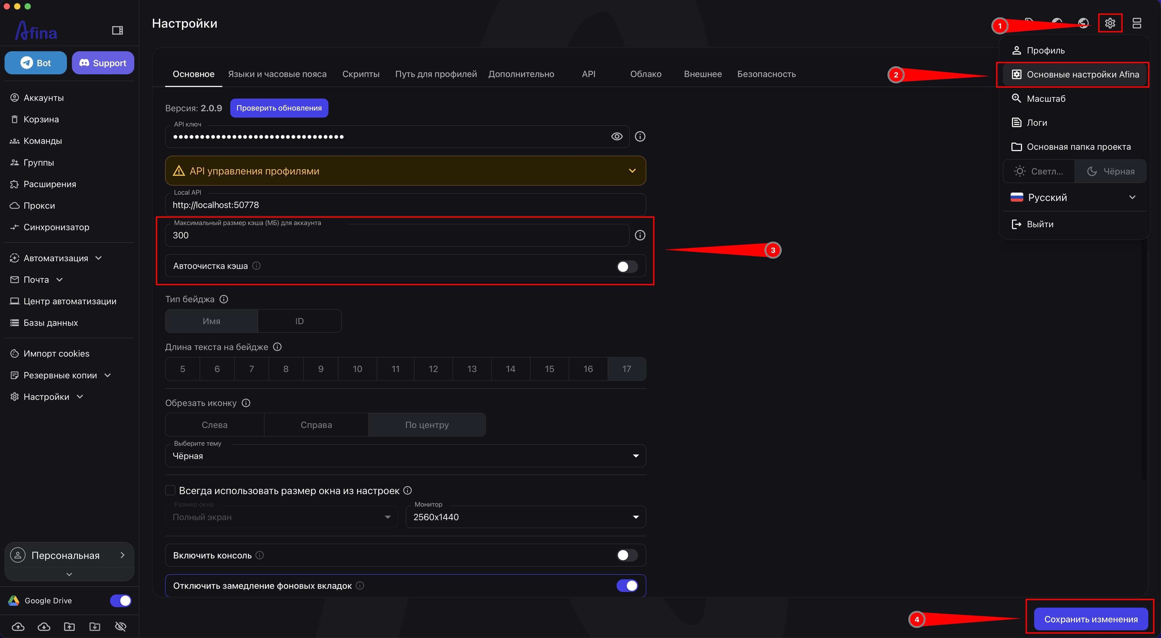The width and height of the screenshot is (1161, 638).
Task: Open the Русский language dropdown
Action: 1074,197
